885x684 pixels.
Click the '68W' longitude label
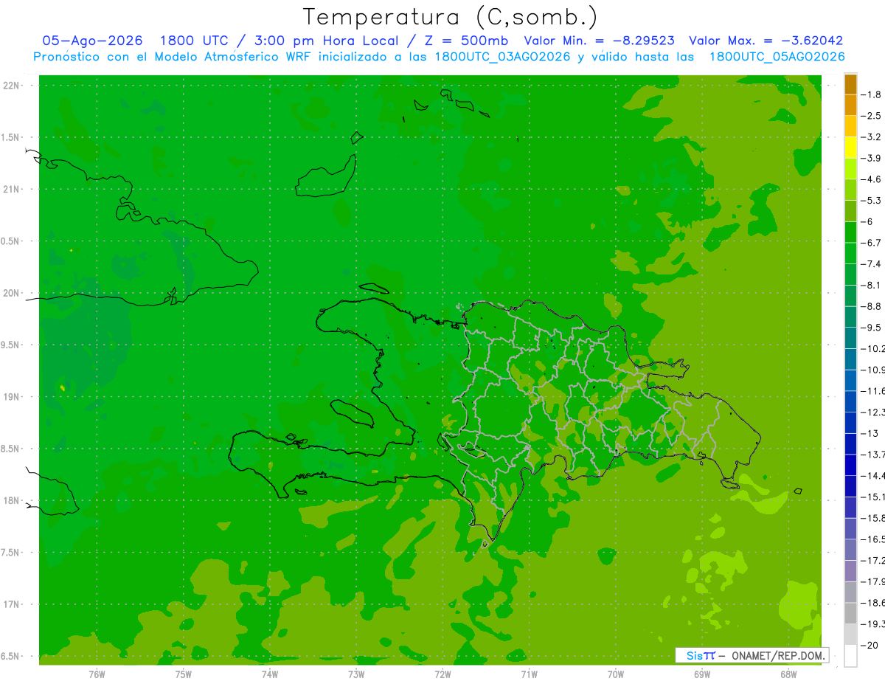click(788, 674)
